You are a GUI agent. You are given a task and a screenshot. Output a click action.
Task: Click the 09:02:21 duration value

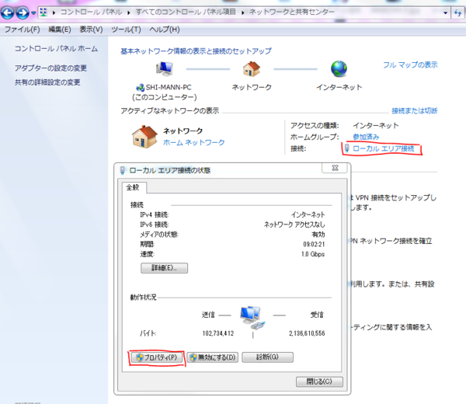(314, 245)
